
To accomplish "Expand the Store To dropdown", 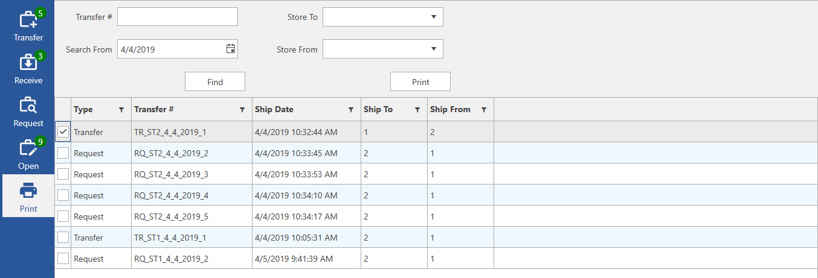I will (x=433, y=17).
